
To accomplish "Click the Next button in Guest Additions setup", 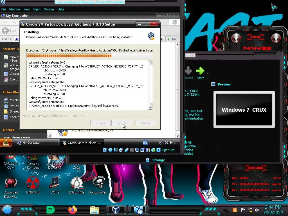I will coord(121,123).
